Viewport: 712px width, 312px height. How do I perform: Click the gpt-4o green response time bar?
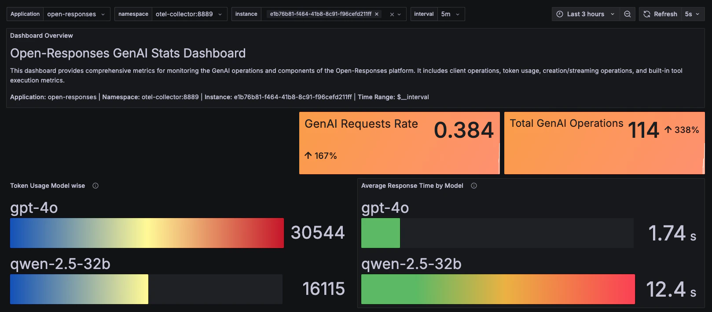coord(381,233)
